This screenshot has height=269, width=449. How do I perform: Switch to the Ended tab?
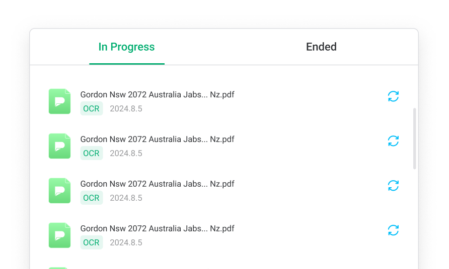pyautogui.click(x=321, y=47)
